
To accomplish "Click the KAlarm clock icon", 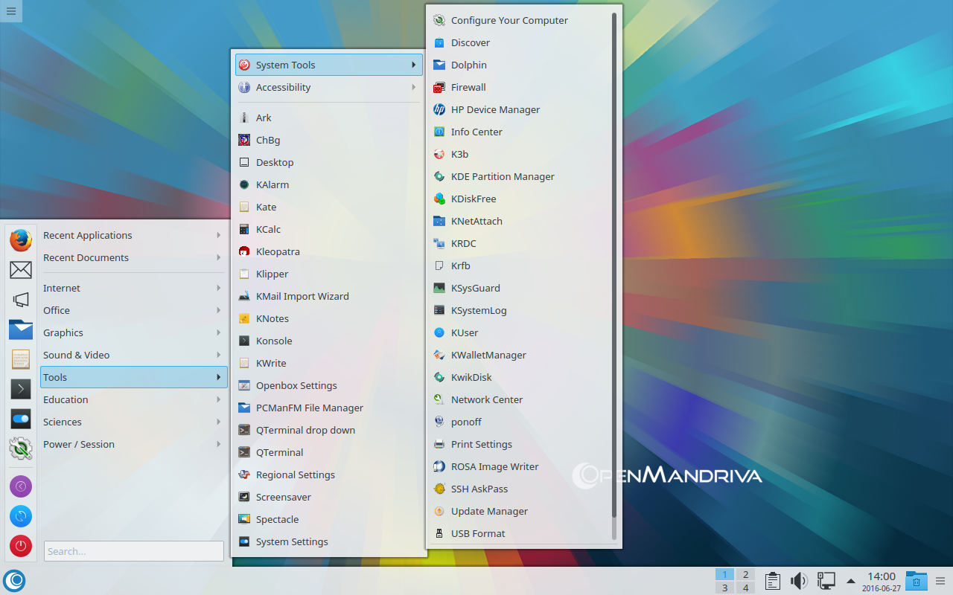I will click(x=243, y=184).
